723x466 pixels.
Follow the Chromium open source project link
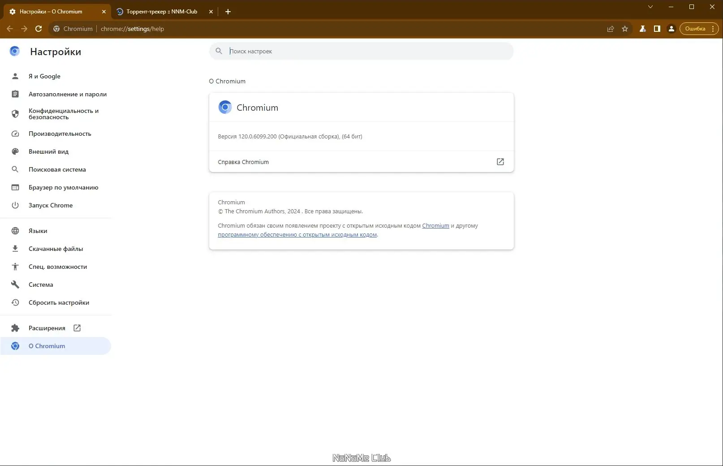pyautogui.click(x=435, y=226)
